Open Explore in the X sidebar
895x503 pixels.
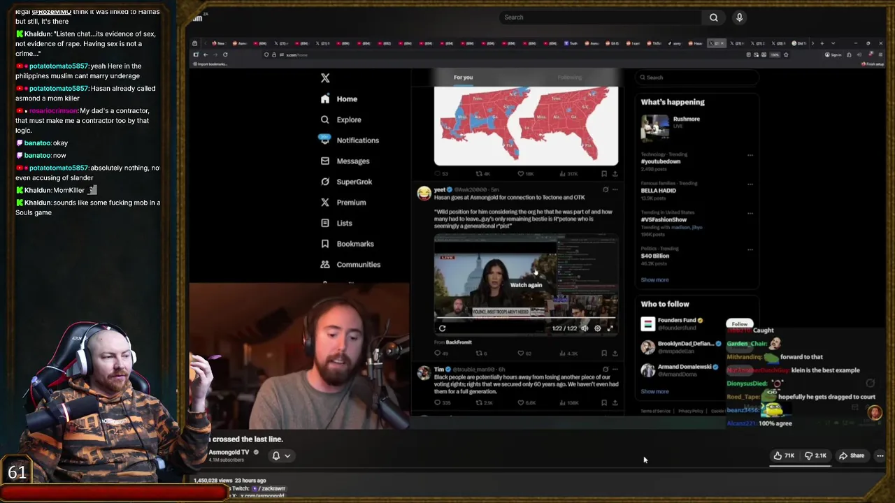pyautogui.click(x=341, y=119)
